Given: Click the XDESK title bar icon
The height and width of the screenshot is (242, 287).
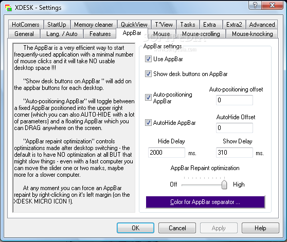Looking at the screenshot, I should point(8,8).
